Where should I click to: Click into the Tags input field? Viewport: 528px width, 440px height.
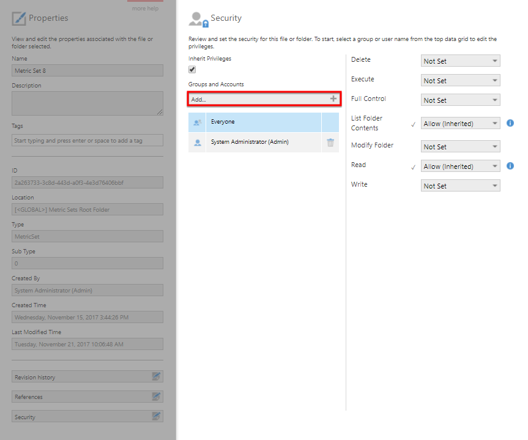point(87,140)
